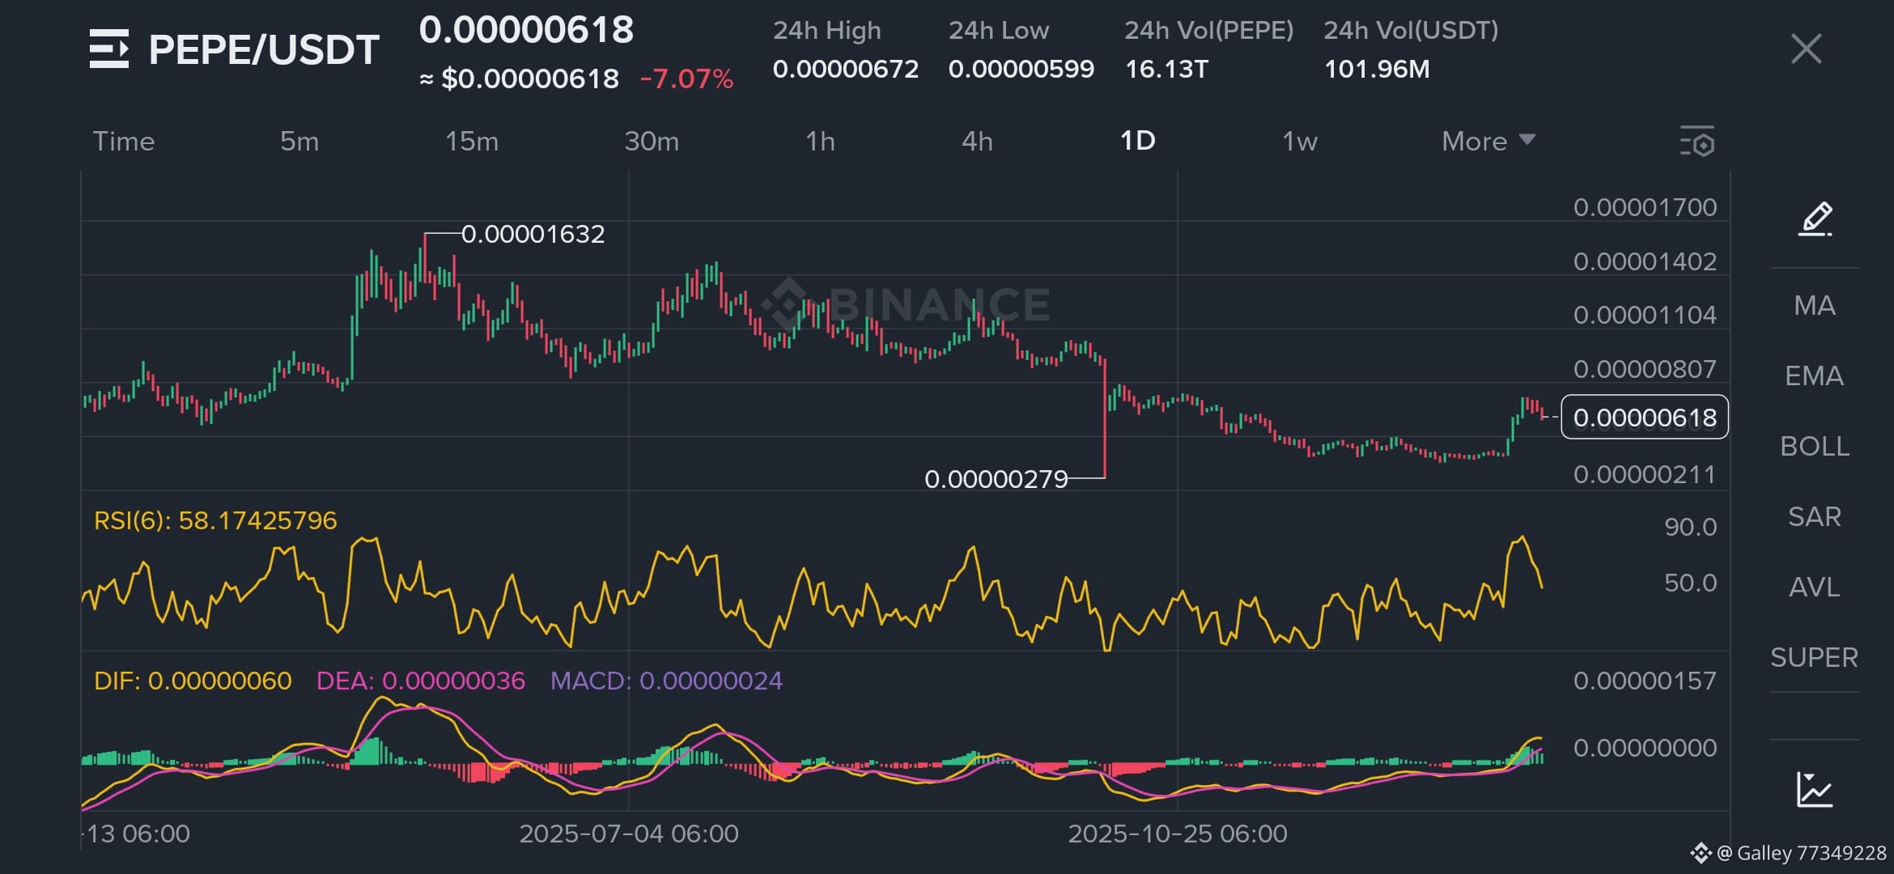This screenshot has height=874, width=1894.
Task: Select the 1h timeframe
Action: click(820, 142)
